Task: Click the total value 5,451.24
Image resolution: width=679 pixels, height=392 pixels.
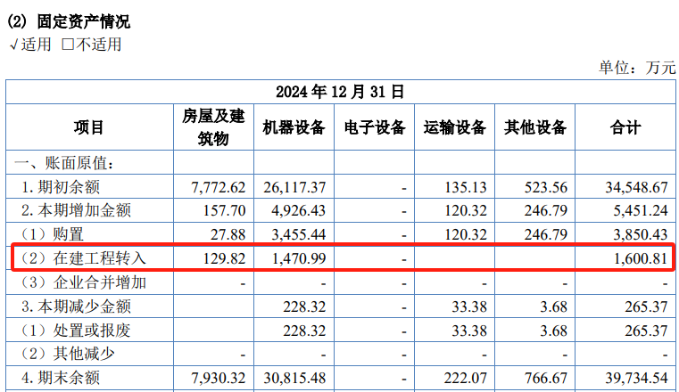Action: (641, 211)
